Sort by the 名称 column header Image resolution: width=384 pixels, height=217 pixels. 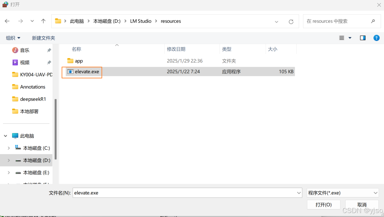click(76, 49)
